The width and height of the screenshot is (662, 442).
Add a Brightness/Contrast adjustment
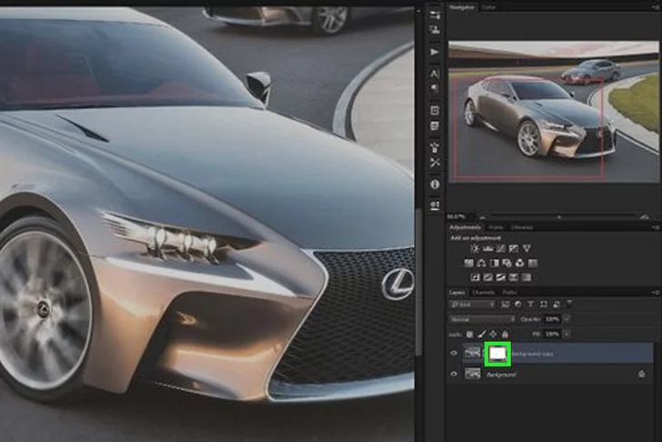tap(474, 248)
